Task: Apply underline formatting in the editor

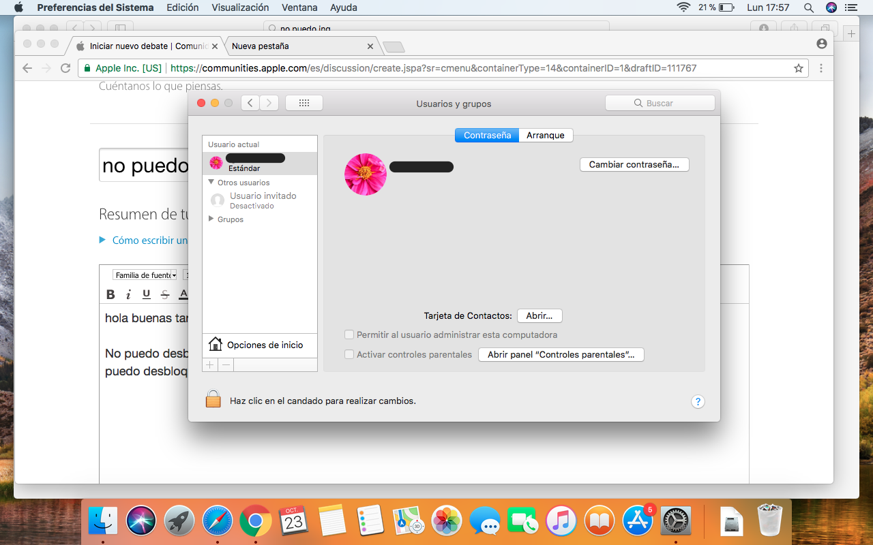Action: (x=147, y=294)
